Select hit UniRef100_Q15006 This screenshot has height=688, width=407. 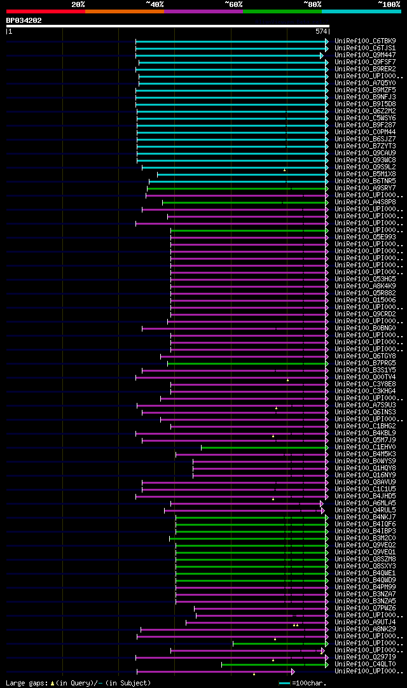tap(365, 300)
